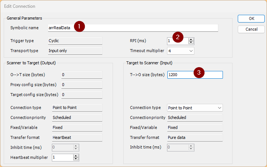Viewport: 267px width, 167px height.
Task: Click the Heartbeat Transfer format field
Action: pyautogui.click(x=76, y=137)
